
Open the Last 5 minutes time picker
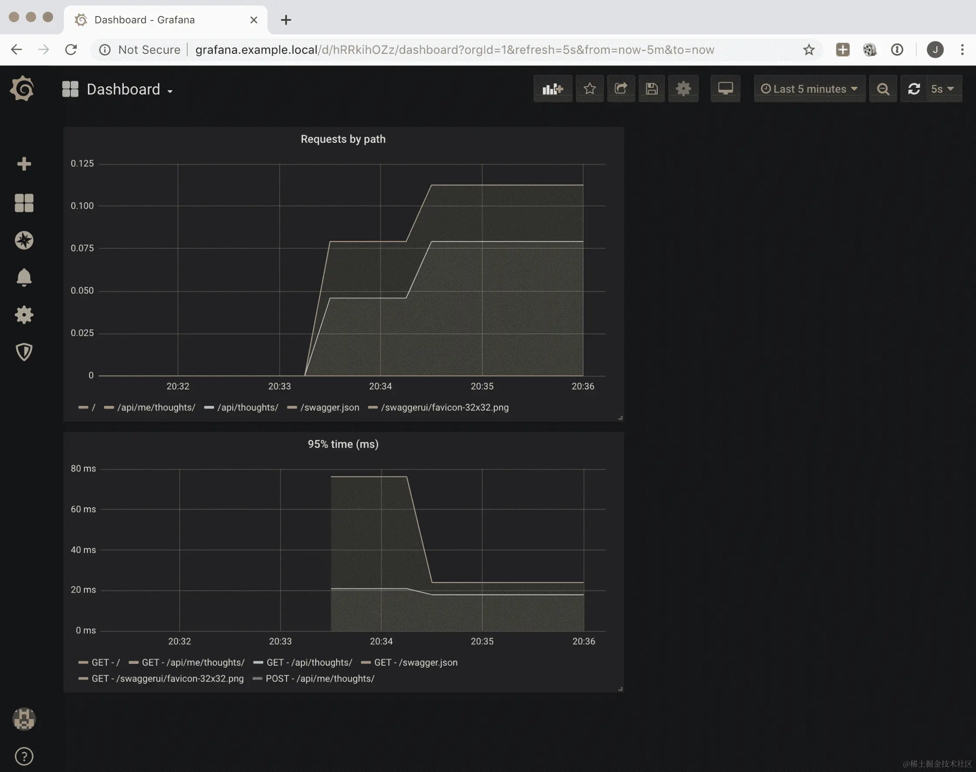click(809, 89)
